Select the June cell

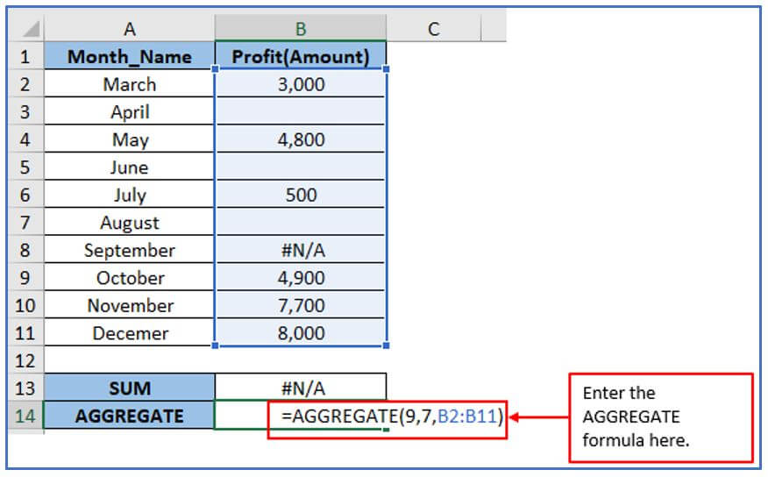129,167
